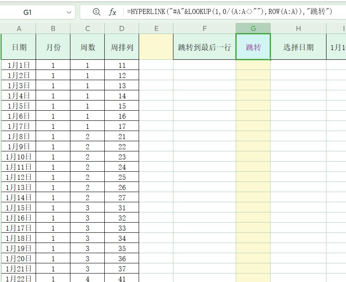Select the 周排列 value 27
This screenshot has width=346, height=282.
(x=122, y=197)
